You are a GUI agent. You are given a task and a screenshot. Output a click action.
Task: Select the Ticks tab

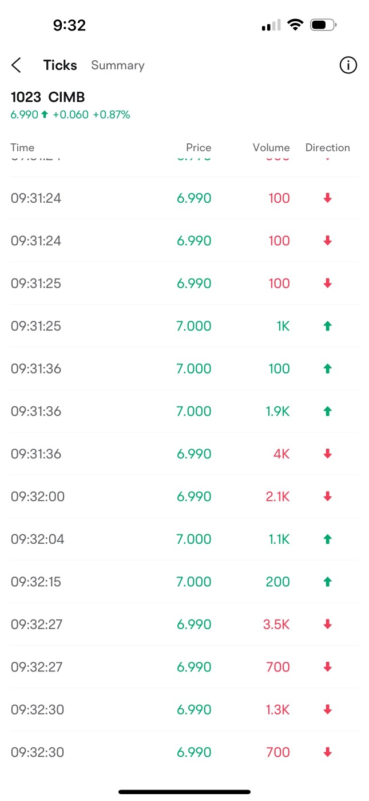[60, 65]
